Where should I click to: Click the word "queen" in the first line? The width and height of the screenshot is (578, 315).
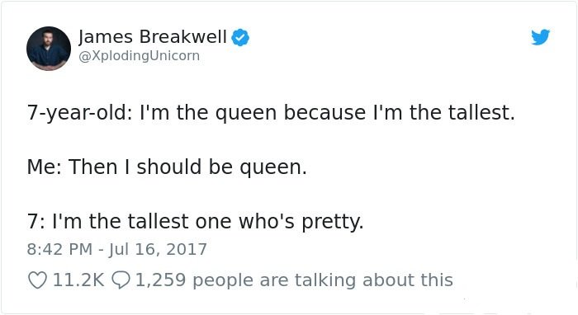coord(246,114)
